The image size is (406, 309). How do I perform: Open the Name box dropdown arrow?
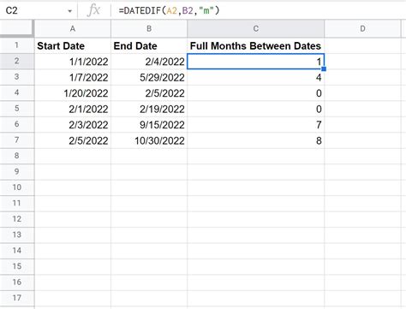[69, 11]
